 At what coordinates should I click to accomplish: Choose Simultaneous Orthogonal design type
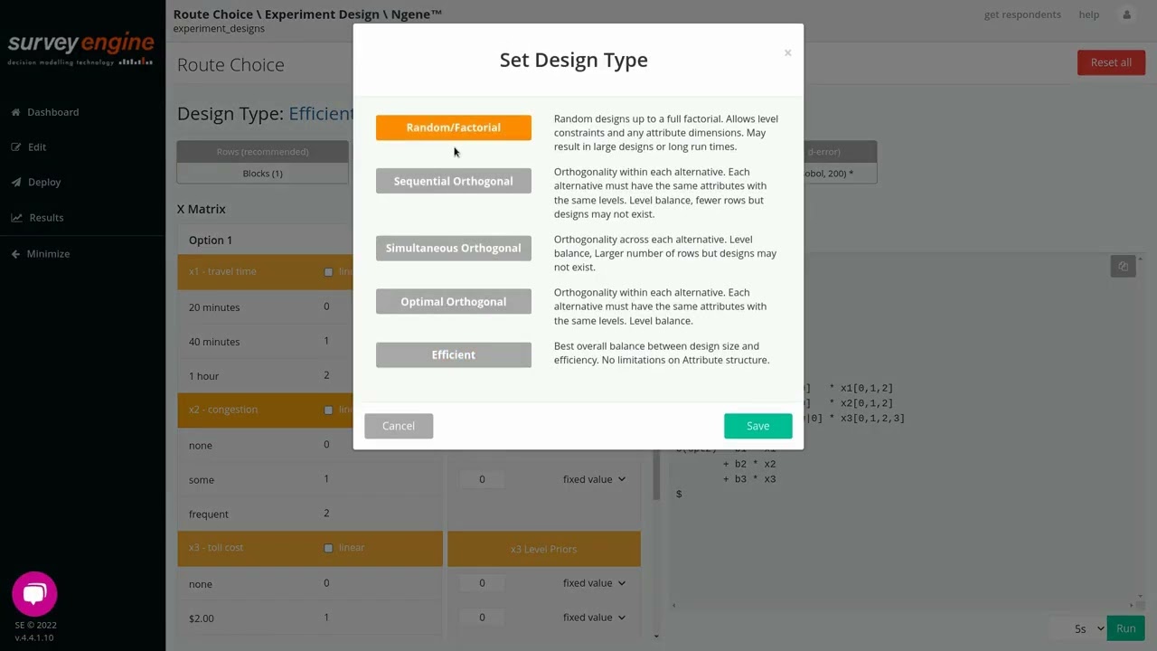pos(453,248)
